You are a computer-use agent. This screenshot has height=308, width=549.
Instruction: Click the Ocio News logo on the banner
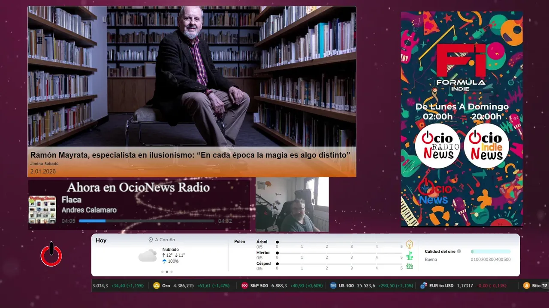click(435, 192)
